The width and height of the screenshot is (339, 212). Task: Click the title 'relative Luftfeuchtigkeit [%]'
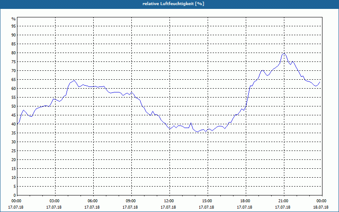[x=173, y=4]
